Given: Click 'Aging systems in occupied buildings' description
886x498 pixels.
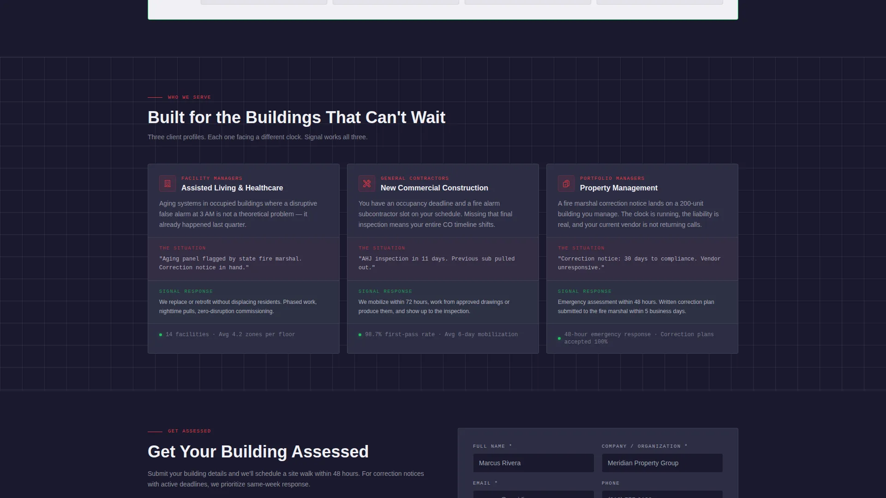Looking at the screenshot, I should click(x=238, y=214).
